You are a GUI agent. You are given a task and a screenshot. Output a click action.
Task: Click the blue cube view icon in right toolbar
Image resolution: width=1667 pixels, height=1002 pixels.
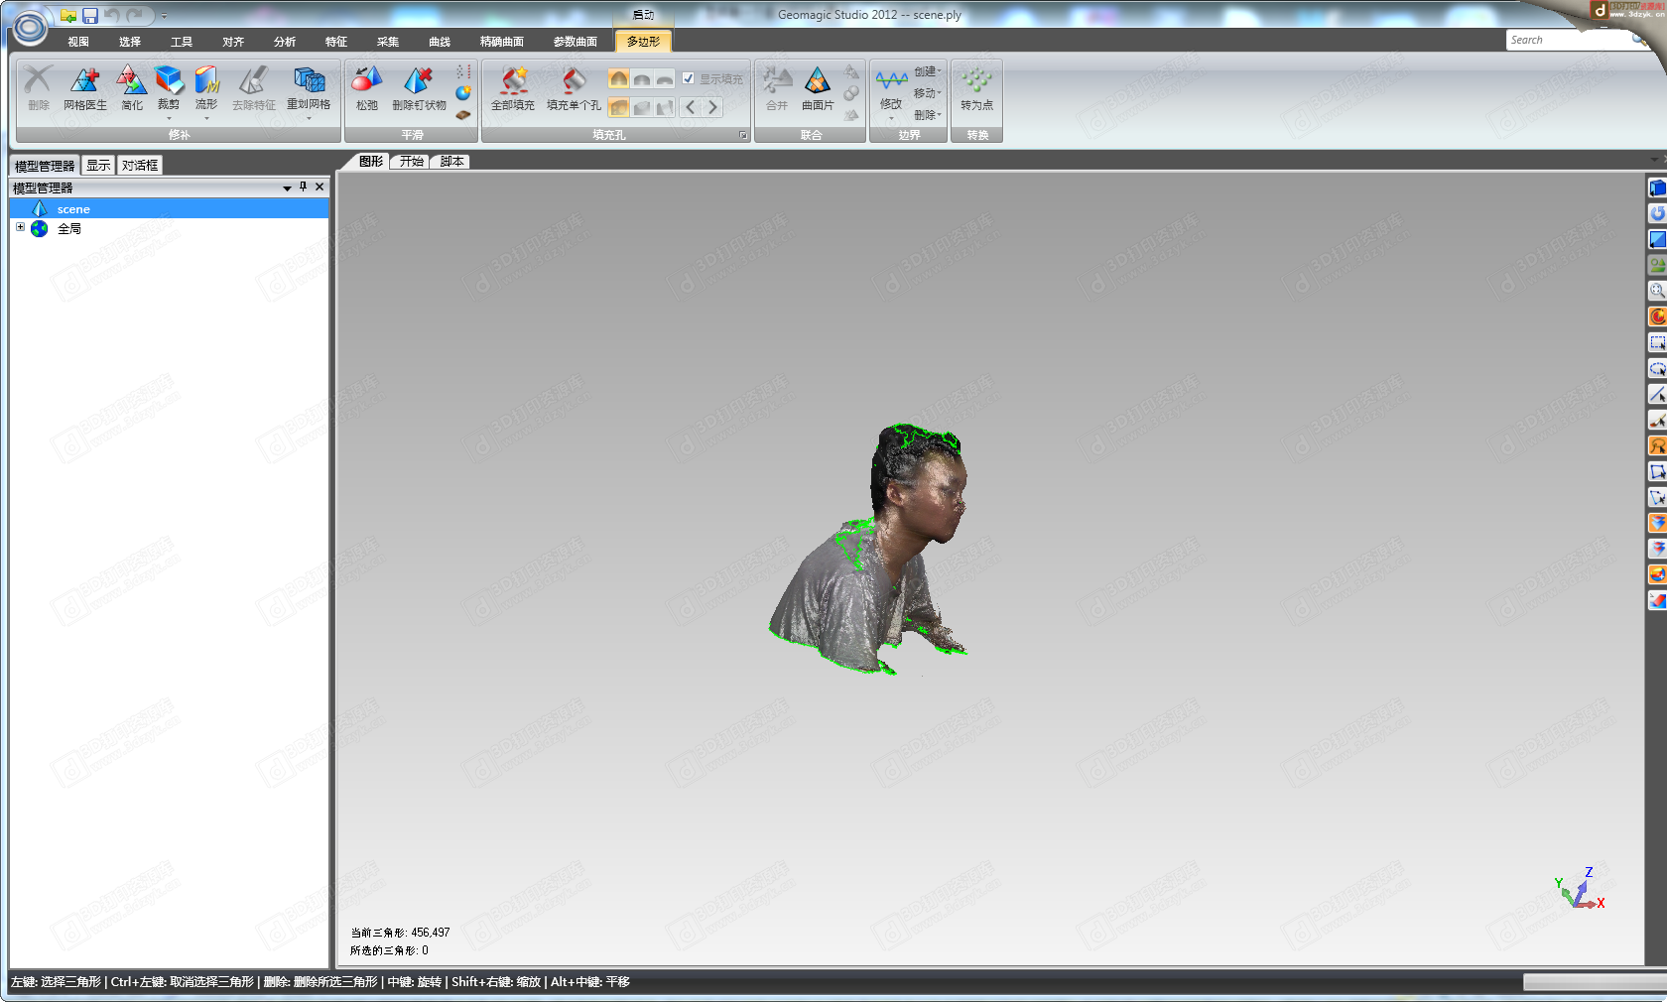point(1657,188)
